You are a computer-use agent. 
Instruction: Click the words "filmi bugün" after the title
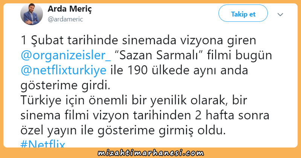click(x=239, y=56)
